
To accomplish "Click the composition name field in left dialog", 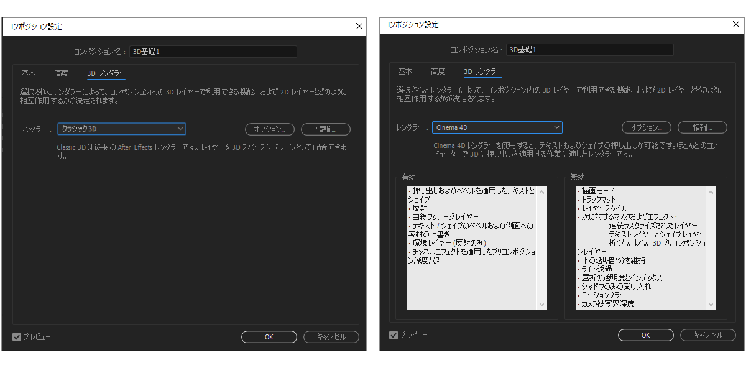I will tap(213, 52).
